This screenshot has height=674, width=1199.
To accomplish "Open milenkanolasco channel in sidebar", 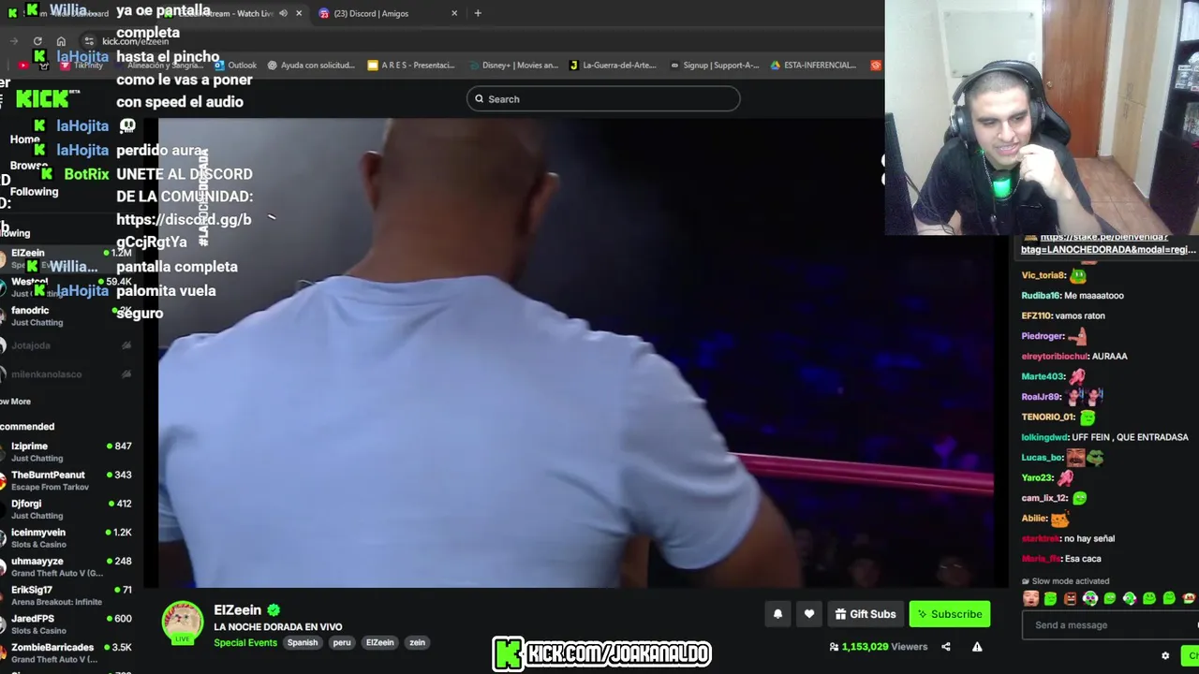I will click(66, 374).
